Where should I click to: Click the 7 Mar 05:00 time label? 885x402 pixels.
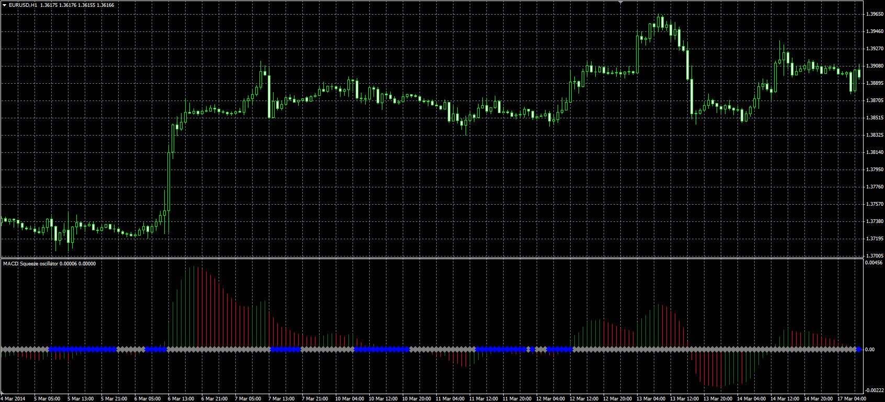click(x=248, y=399)
